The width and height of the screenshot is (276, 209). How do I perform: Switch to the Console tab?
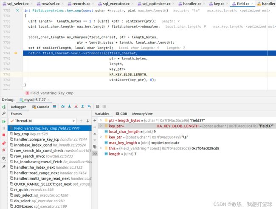click(41, 107)
